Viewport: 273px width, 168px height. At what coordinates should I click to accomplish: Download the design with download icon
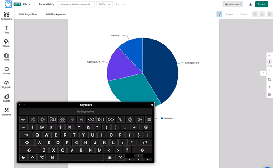pos(251,5)
